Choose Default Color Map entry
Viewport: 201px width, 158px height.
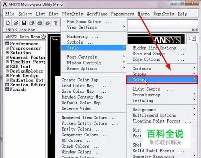coord(90,103)
